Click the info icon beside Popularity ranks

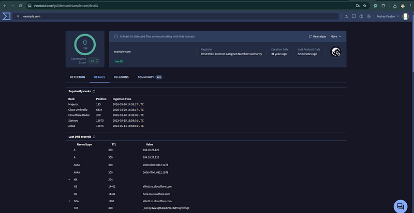[x=94, y=91]
